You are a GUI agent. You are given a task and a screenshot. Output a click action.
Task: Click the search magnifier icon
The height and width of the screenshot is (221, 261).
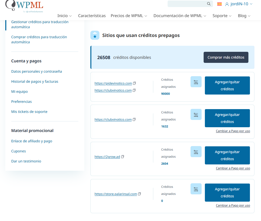[209, 4]
